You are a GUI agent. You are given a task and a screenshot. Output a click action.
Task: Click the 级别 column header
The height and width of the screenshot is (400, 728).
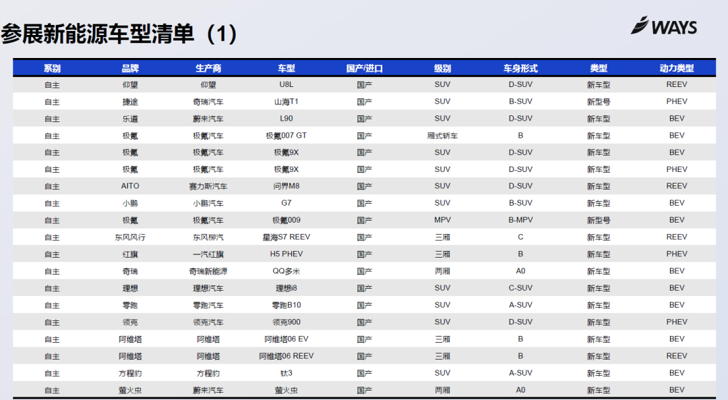[x=442, y=68]
